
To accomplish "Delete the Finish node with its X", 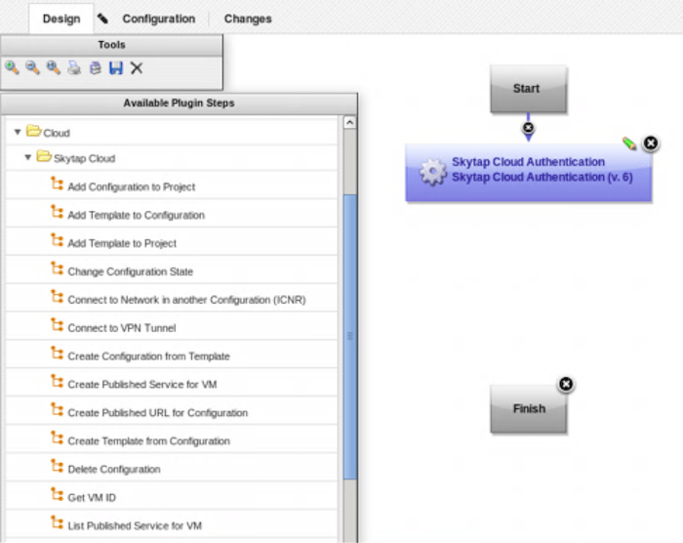I will pyautogui.click(x=566, y=384).
